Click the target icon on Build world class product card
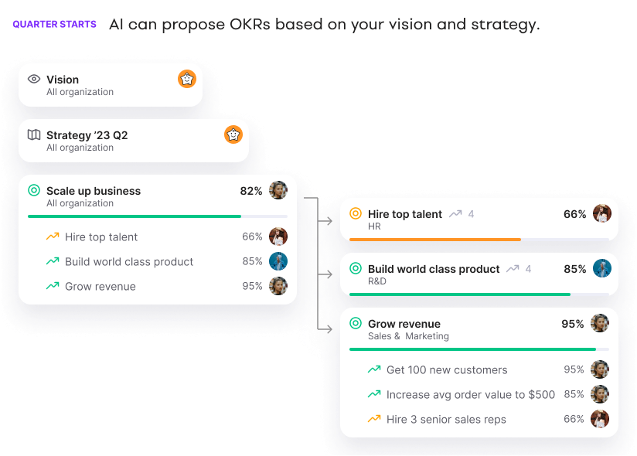The image size is (637, 456). [x=356, y=268]
